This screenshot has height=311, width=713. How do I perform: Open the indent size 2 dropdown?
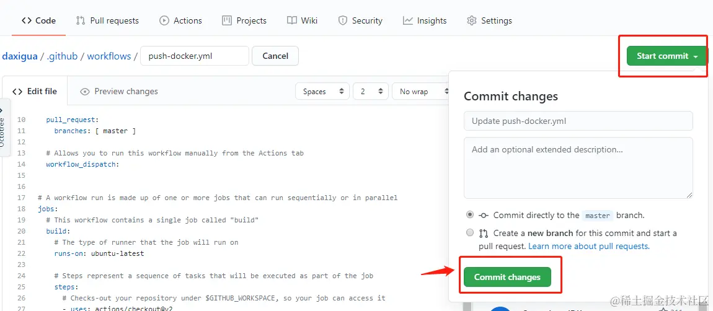point(371,92)
